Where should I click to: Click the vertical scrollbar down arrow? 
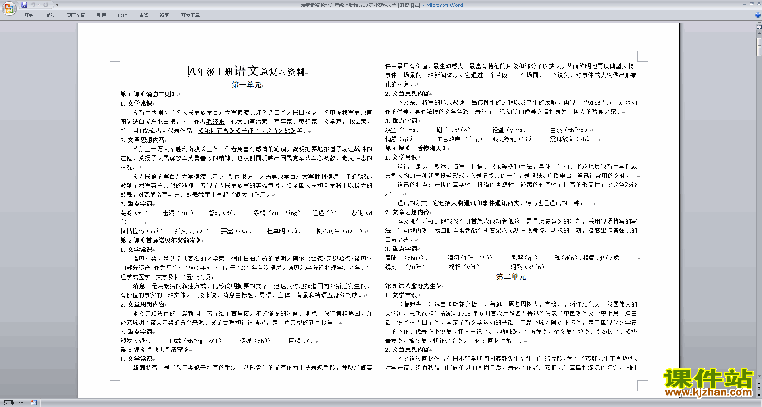pyautogui.click(x=759, y=376)
